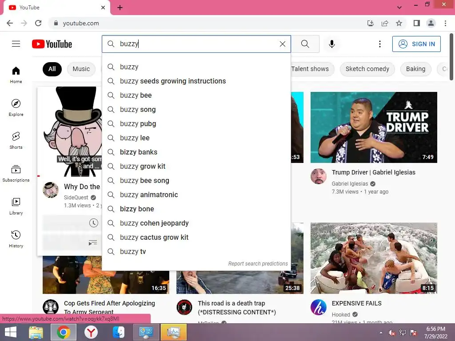Click the browser forward arrow

click(x=24, y=23)
